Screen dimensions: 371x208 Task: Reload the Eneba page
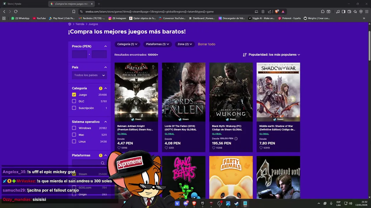16,12
